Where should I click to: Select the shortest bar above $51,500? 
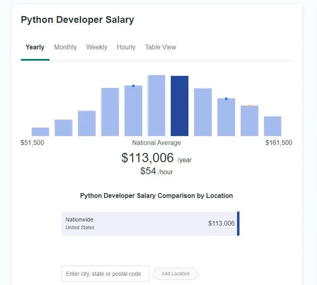pos(40,132)
